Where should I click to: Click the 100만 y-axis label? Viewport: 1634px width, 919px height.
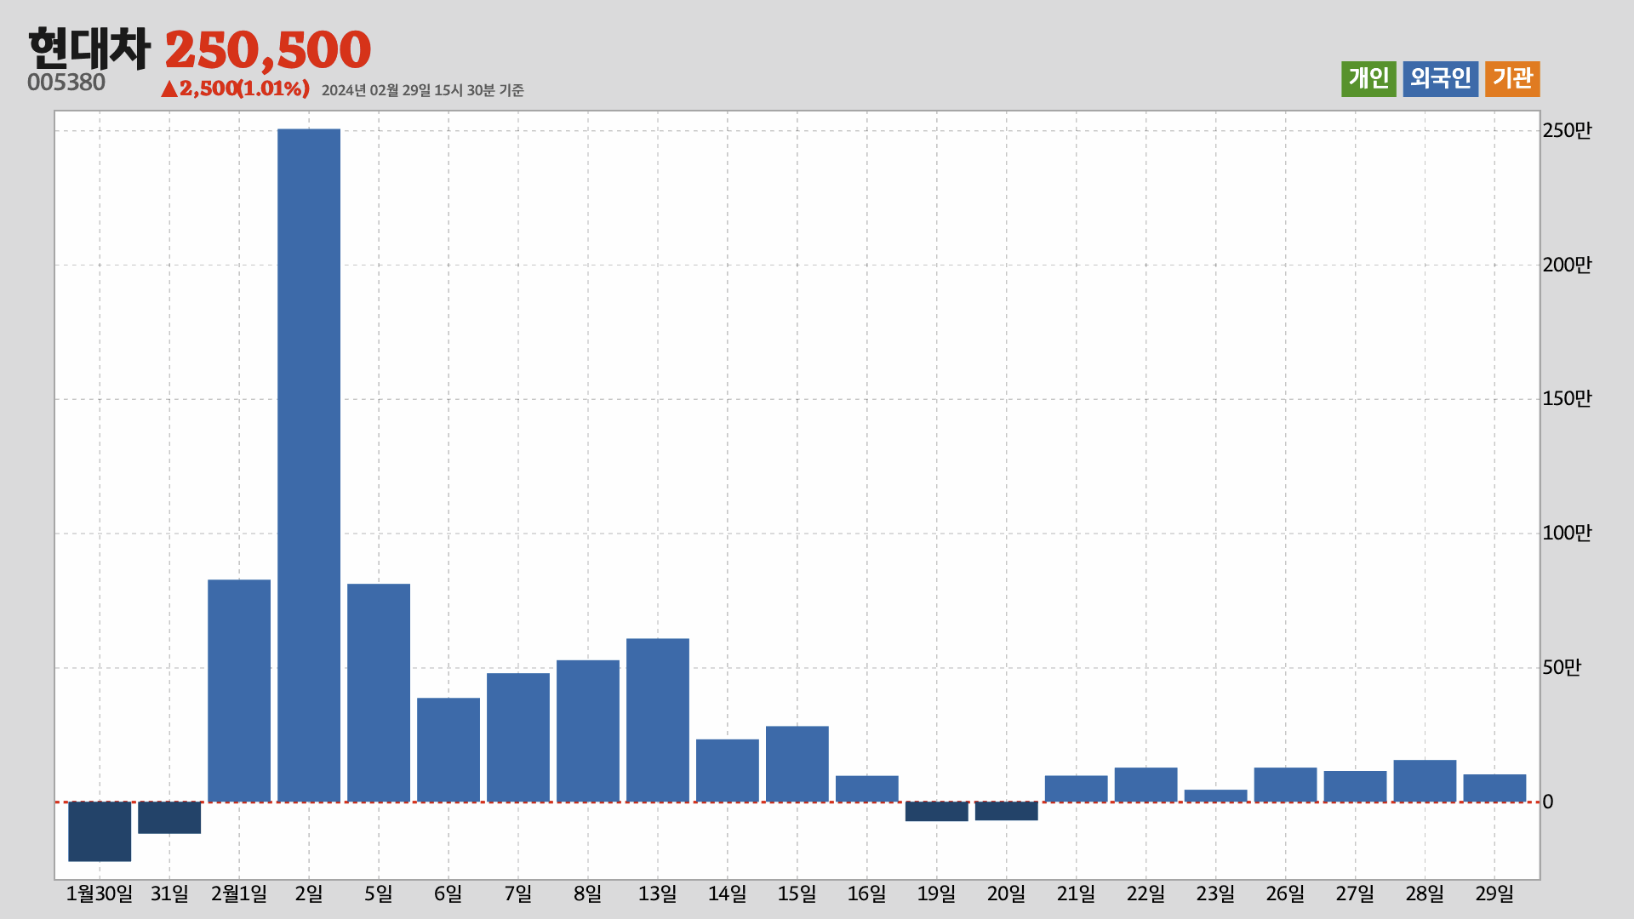[x=1567, y=534]
